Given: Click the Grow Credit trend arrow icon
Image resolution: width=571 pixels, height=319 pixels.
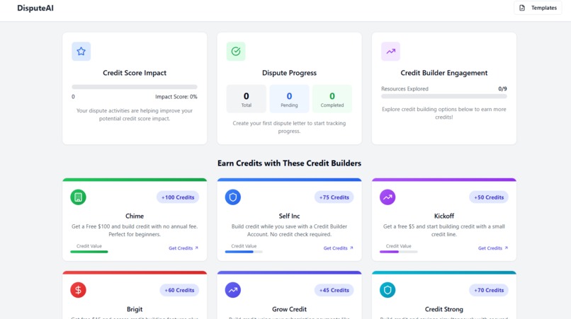Looking at the screenshot, I should pos(233,290).
